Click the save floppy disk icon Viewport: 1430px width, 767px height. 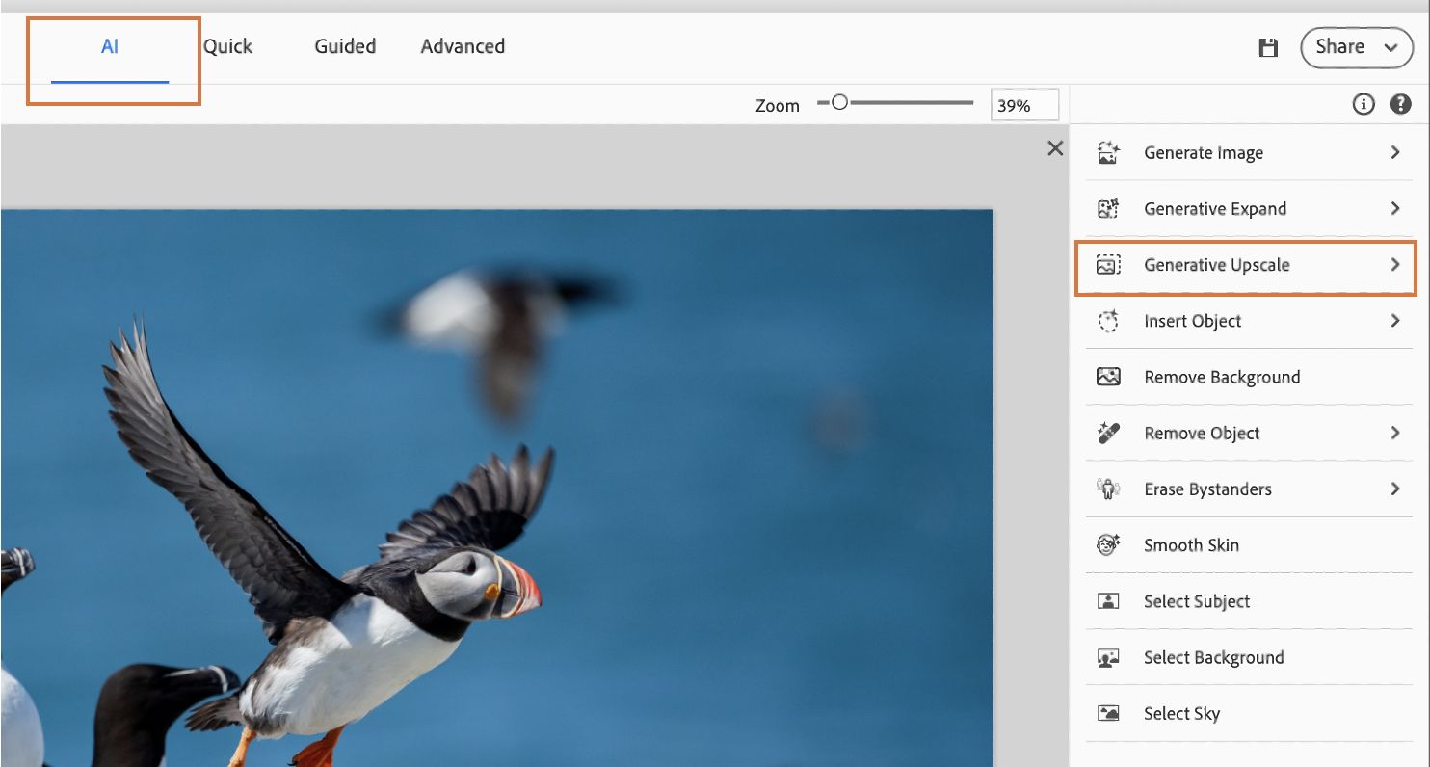click(x=1268, y=47)
